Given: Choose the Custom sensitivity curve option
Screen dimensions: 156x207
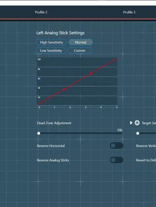Looking at the screenshot, I should click(x=80, y=51).
